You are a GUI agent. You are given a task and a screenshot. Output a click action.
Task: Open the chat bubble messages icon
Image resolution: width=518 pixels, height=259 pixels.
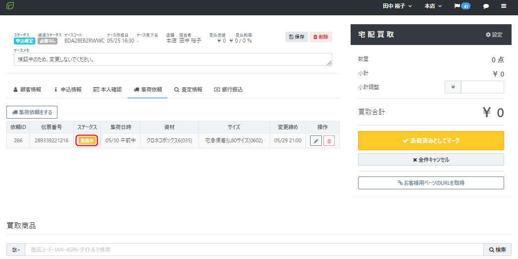pyautogui.click(x=486, y=6)
